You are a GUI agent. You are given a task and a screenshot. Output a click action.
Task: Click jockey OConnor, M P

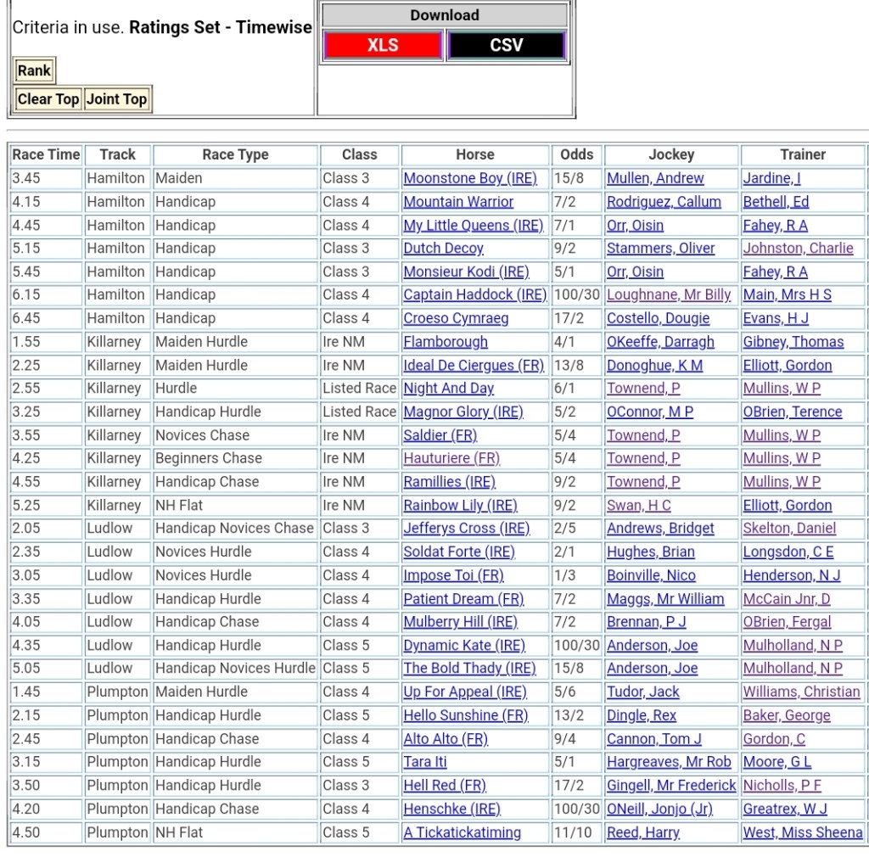(650, 412)
